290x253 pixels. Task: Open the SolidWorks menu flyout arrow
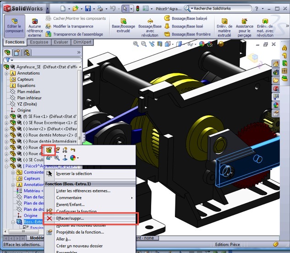[x=48, y=9]
